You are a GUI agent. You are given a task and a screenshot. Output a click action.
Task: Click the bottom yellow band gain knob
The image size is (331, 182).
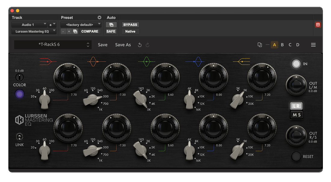262,128
